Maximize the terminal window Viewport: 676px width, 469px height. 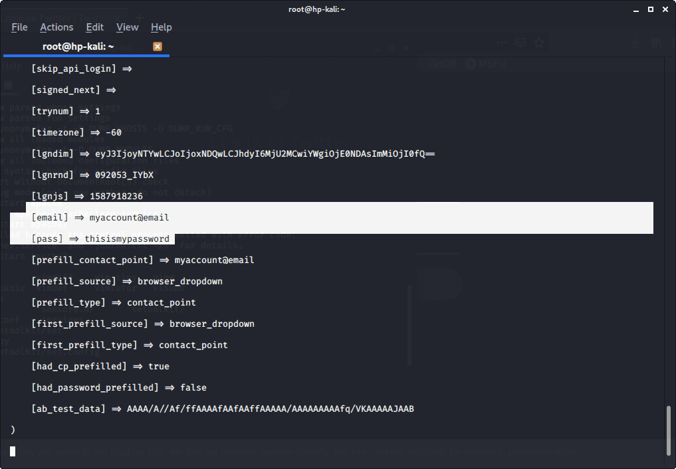coord(651,9)
